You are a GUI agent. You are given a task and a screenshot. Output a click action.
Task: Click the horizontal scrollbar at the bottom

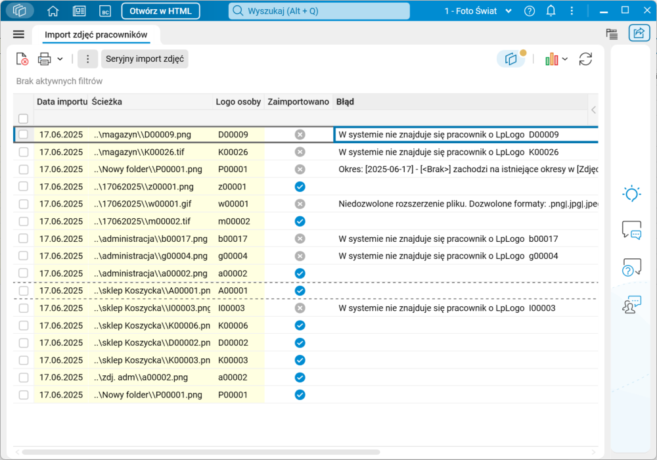pyautogui.click(x=200, y=452)
